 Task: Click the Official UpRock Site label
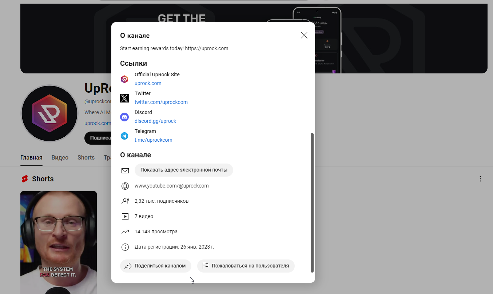pyautogui.click(x=157, y=74)
